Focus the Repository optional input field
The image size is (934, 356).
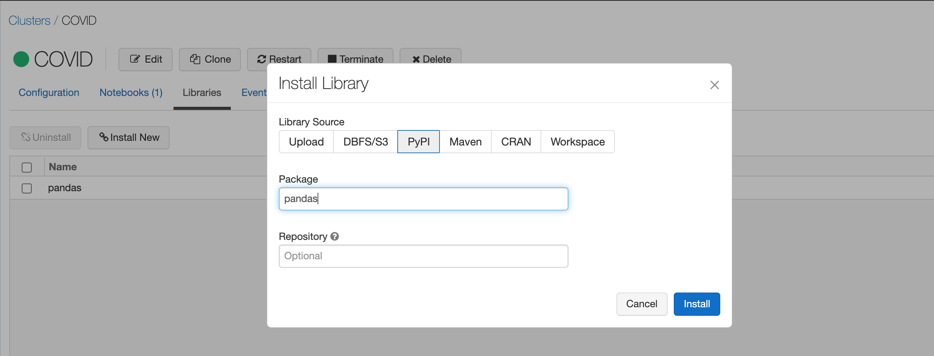coord(423,256)
